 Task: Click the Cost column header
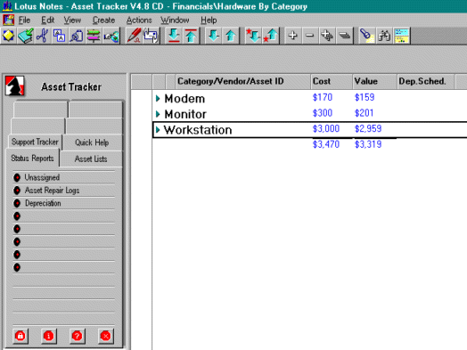click(x=332, y=81)
